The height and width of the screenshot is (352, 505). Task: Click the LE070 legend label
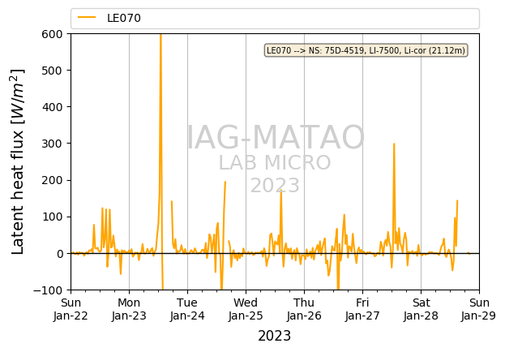124,18
